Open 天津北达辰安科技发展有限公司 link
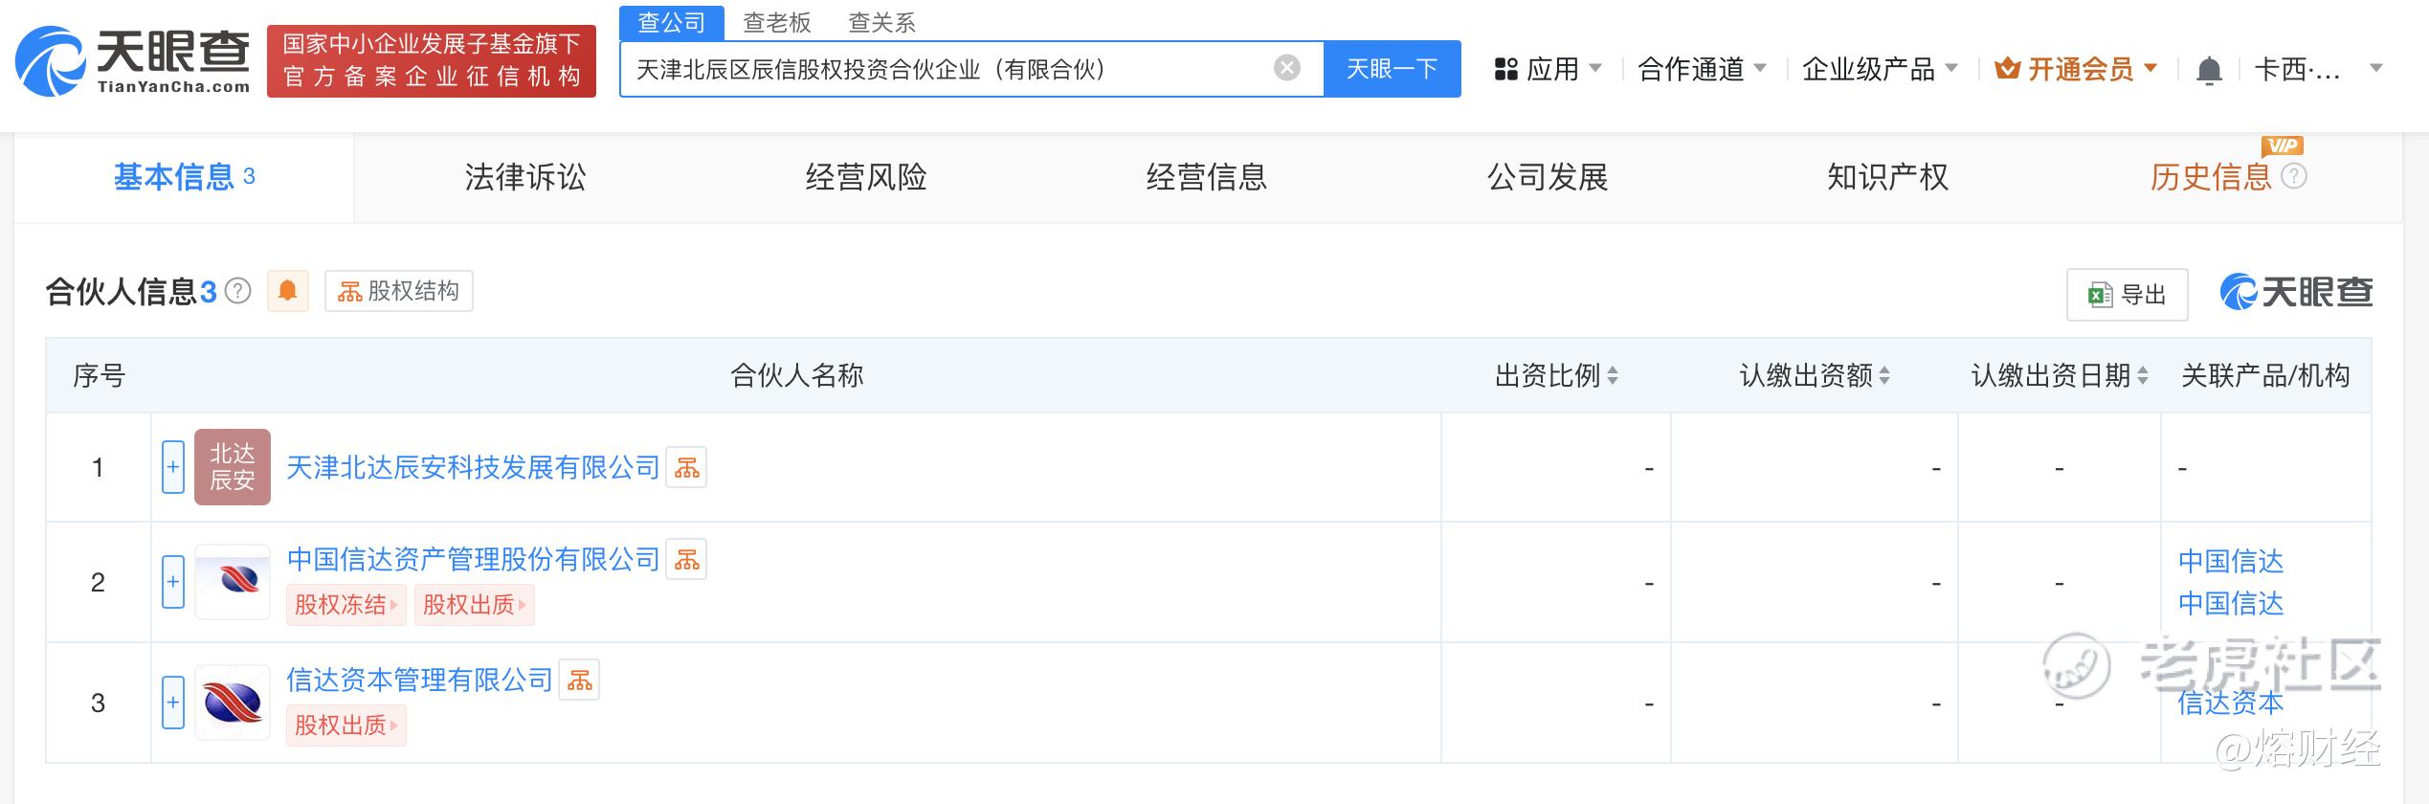2429x804 pixels. tap(473, 467)
